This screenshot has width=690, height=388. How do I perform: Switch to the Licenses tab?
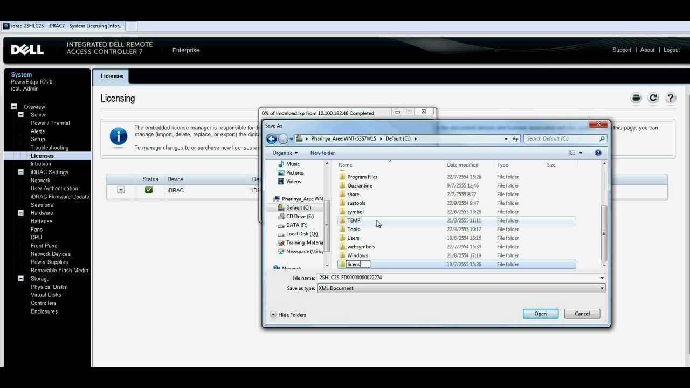pos(112,76)
